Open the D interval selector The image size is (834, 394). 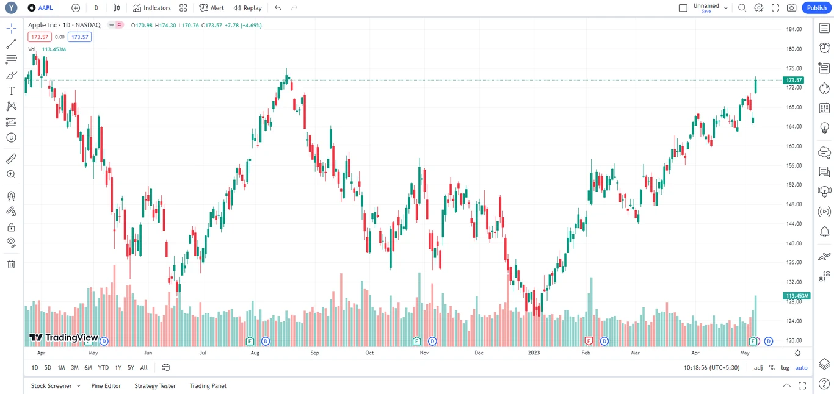pyautogui.click(x=96, y=8)
